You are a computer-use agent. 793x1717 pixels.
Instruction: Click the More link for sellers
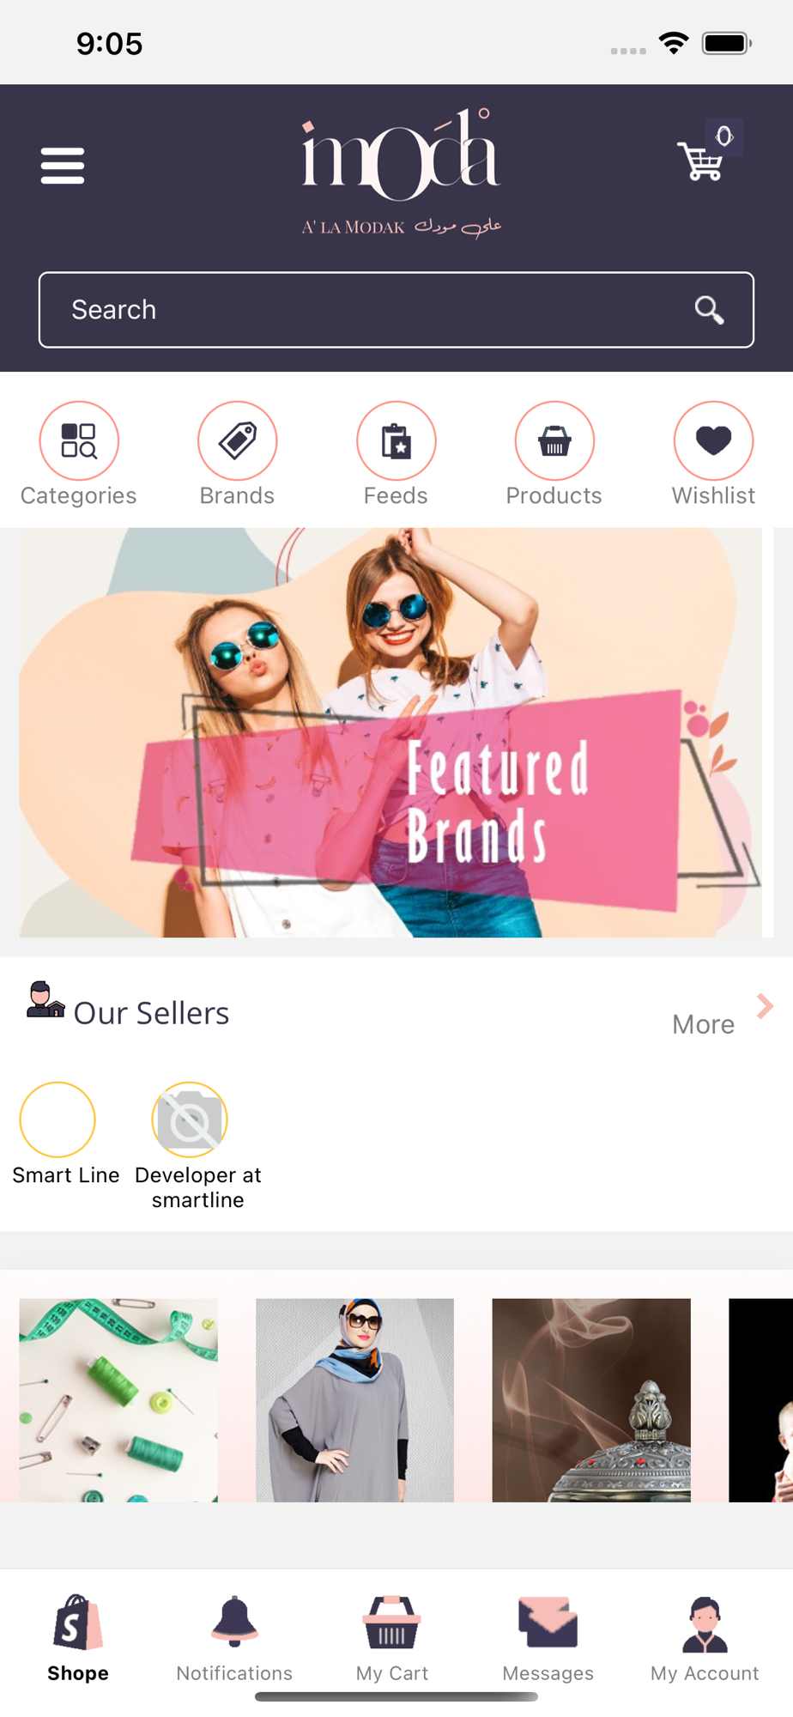[703, 1024]
